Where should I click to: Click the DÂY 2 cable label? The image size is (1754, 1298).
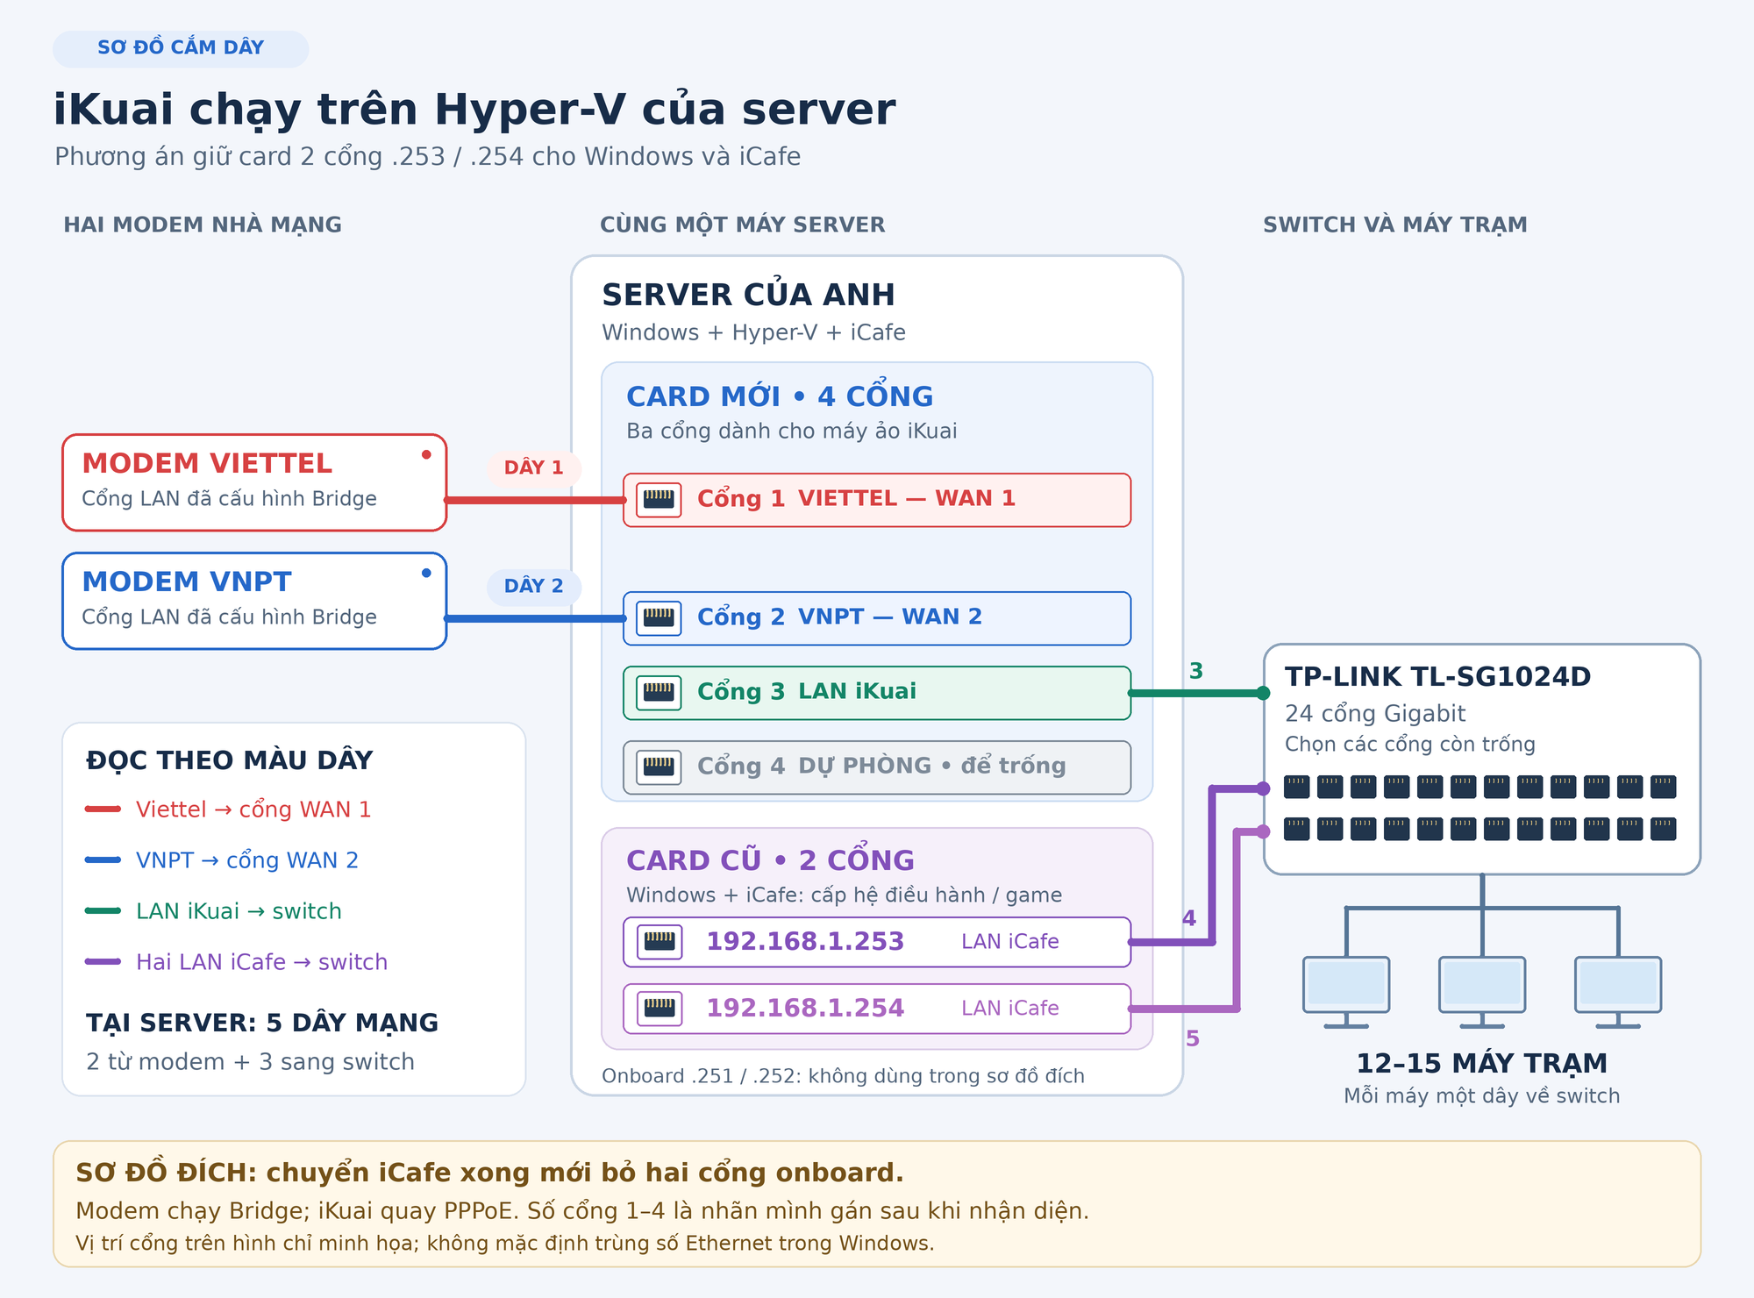534,587
